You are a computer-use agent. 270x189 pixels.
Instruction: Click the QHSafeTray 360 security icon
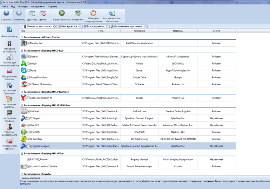(23, 139)
